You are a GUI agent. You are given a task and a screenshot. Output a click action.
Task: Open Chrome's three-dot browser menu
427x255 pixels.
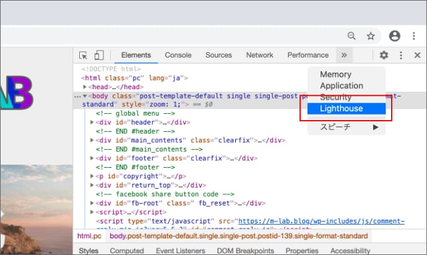pyautogui.click(x=413, y=36)
